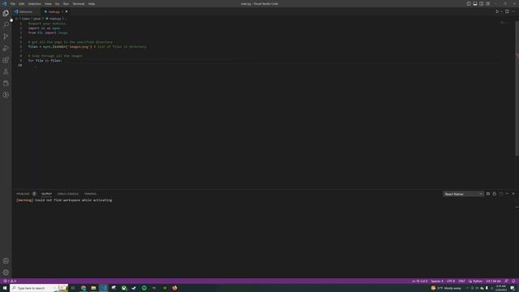The height and width of the screenshot is (292, 519).
Task: Open Xbox app from the taskbar
Action: coord(124,288)
